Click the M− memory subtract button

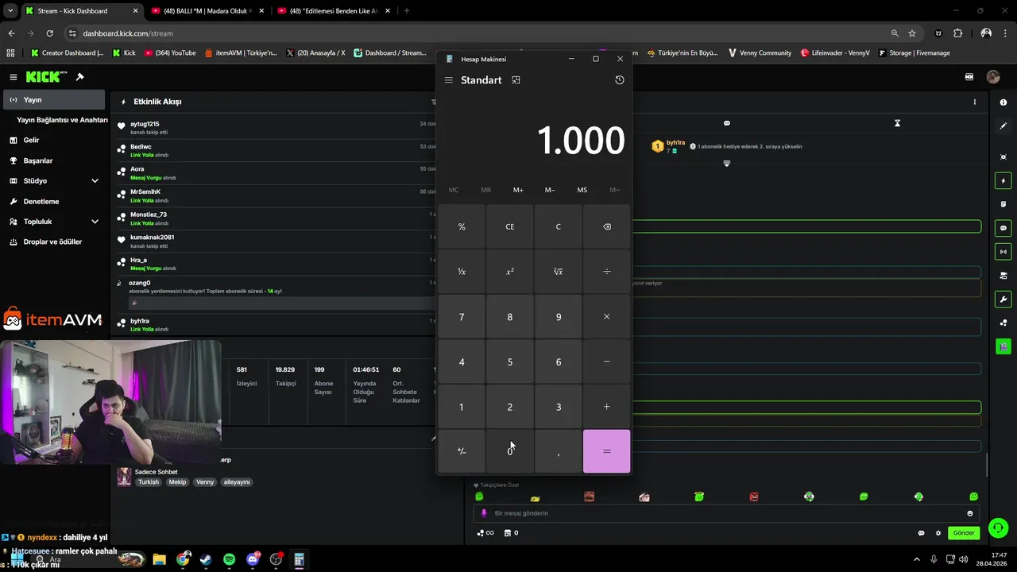(x=550, y=190)
